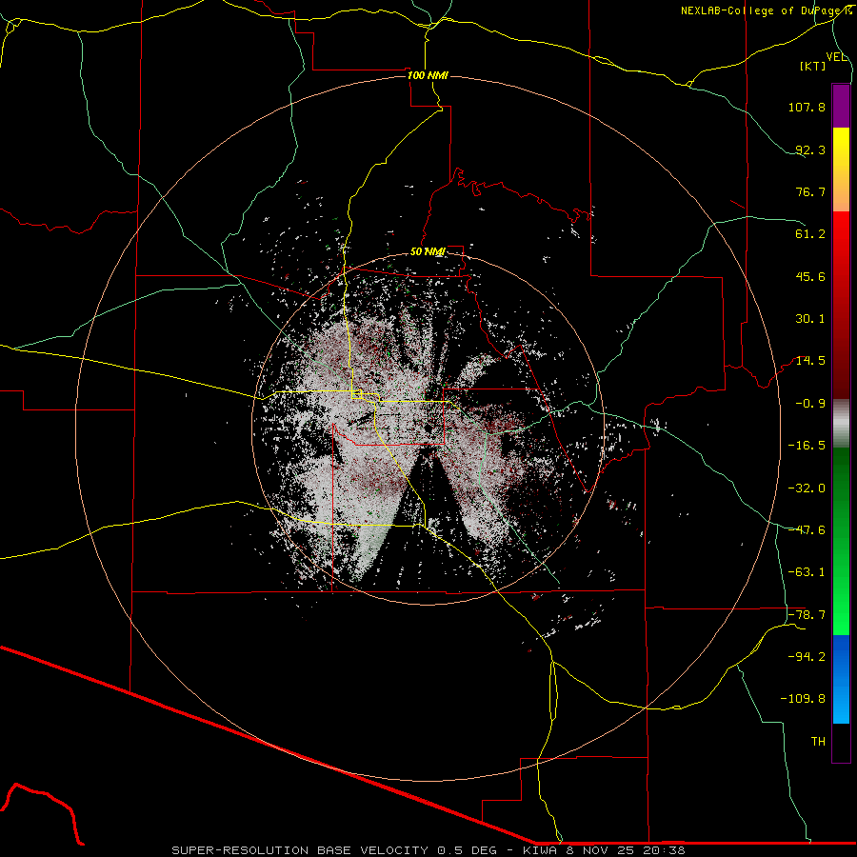
Task: Select the 61.2 legend value
Action: pos(810,234)
